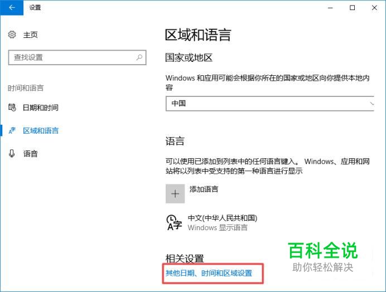This screenshot has width=386, height=292.
Task: Click the 相关设置 heading
Action: [x=185, y=259]
